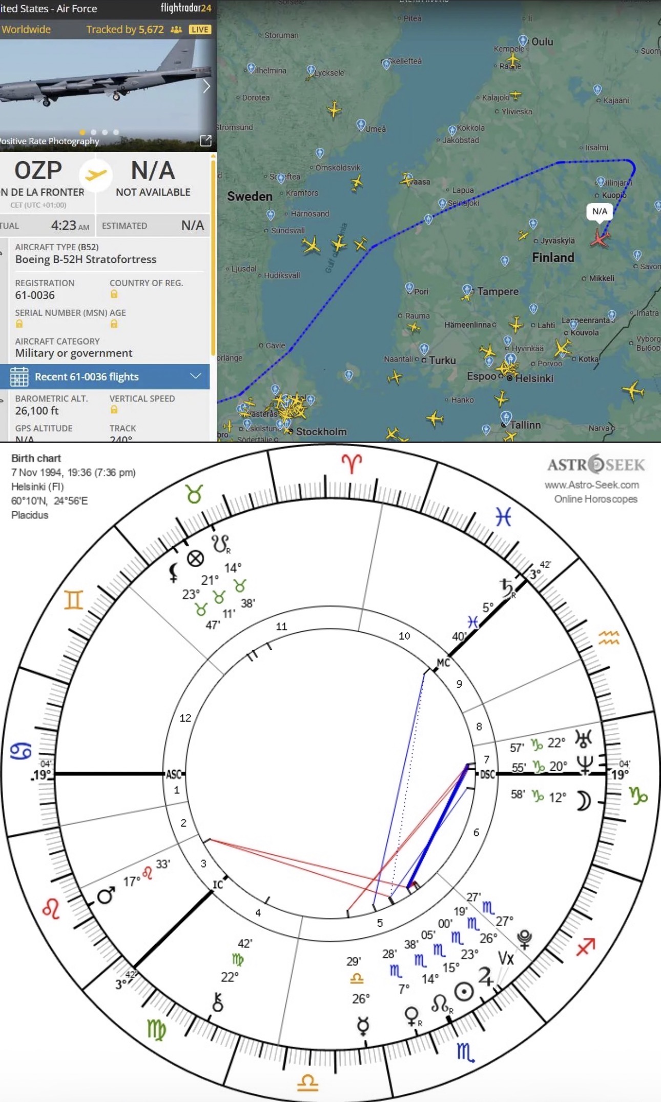
Task: Click the Part of Fortune glyph
Action: [195, 558]
